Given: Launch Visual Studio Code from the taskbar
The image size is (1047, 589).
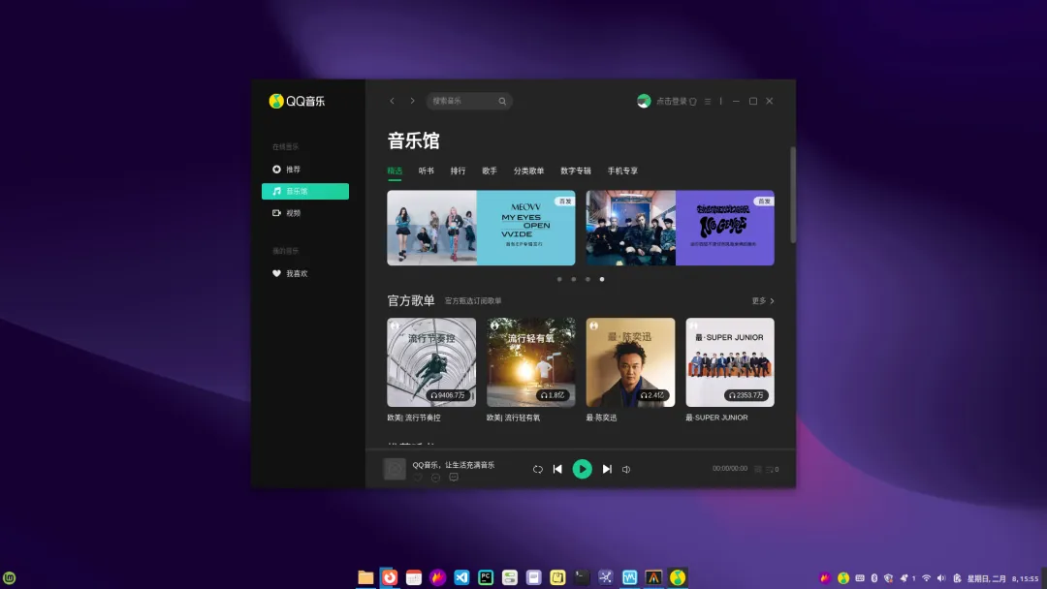Looking at the screenshot, I should 461,577.
